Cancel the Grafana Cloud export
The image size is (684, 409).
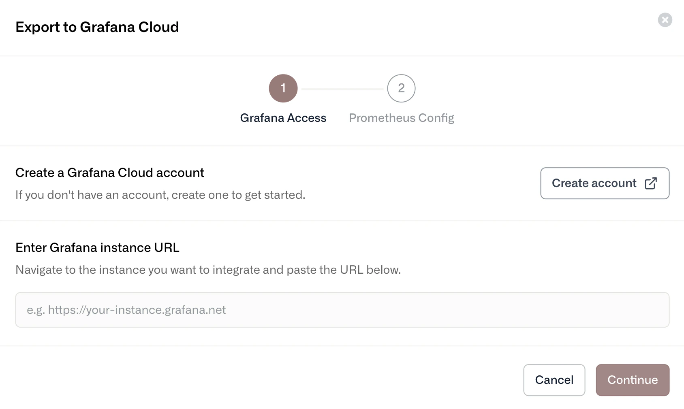click(554, 380)
